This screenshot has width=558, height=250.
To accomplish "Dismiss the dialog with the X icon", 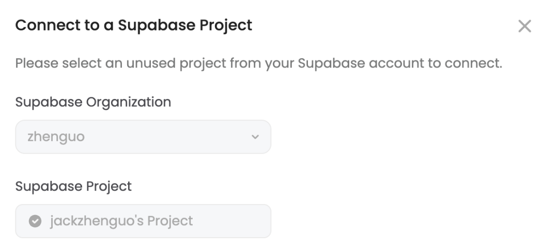I will click(x=524, y=26).
